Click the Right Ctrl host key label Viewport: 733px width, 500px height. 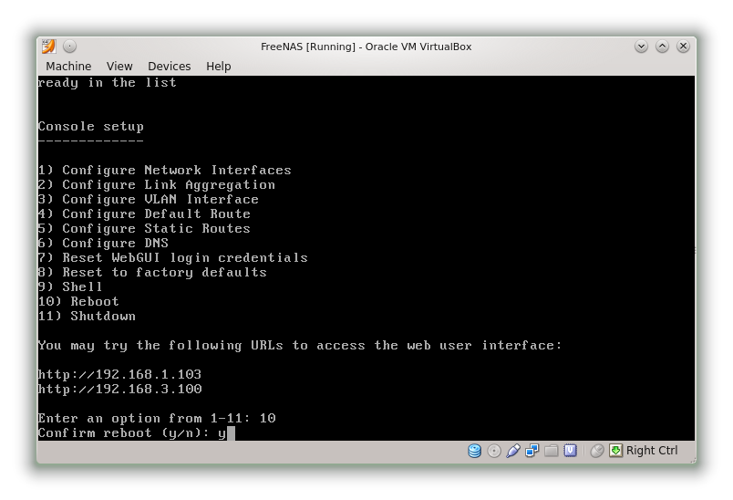(x=652, y=451)
